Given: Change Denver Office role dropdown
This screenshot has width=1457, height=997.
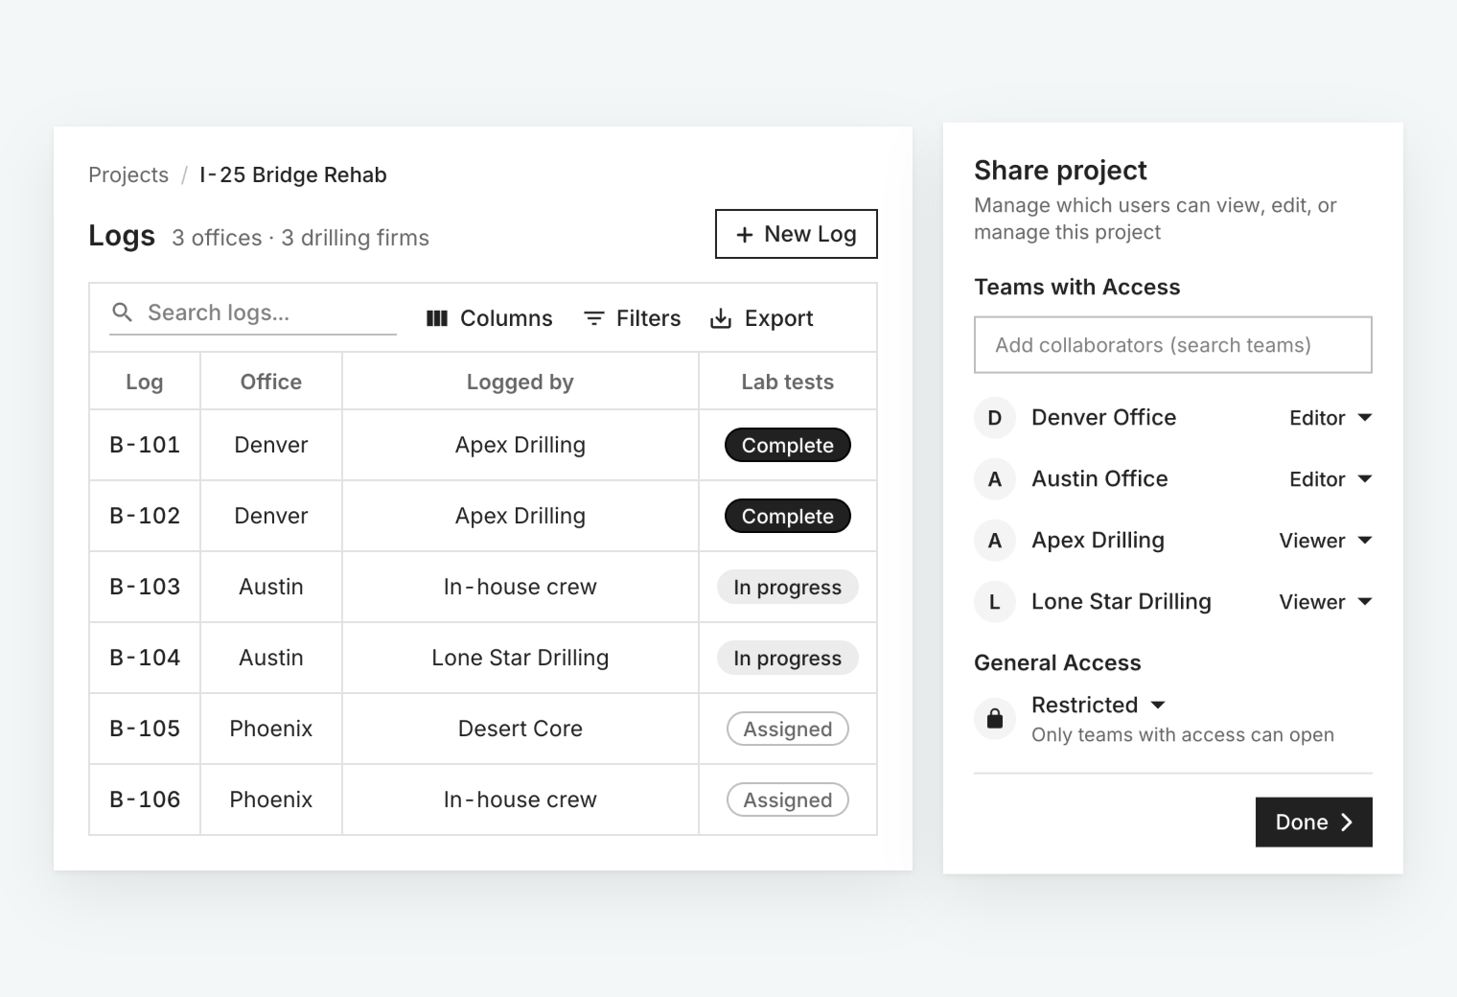Looking at the screenshot, I should tap(1330, 418).
